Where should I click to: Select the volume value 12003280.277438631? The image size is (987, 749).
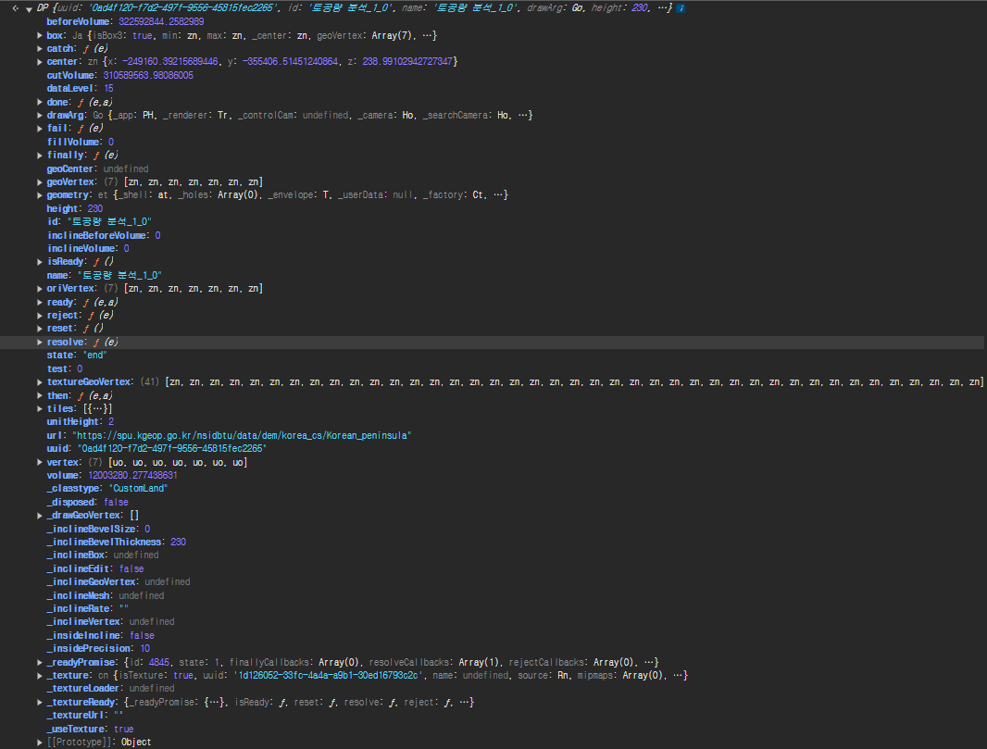[x=132, y=475]
